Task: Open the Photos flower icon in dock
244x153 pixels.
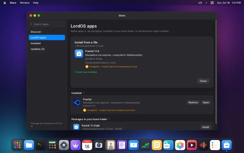Action: pyautogui.click(x=180, y=145)
